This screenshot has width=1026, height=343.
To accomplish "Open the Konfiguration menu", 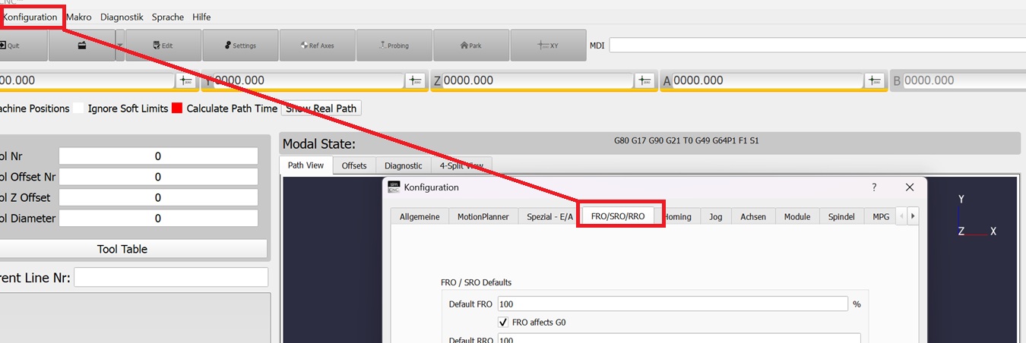I will (x=30, y=17).
